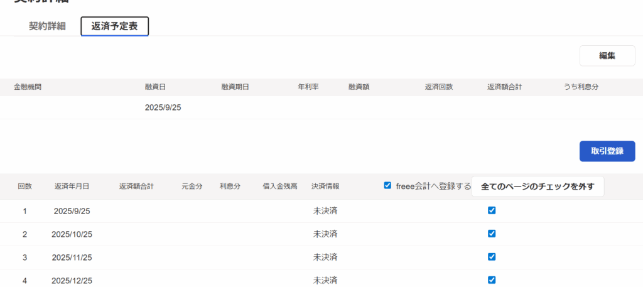643x287 pixels.
Task: Switch to the 契約詳細 tab
Action: (47, 26)
